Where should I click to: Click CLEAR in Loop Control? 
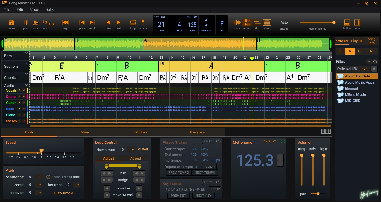[x=143, y=150]
